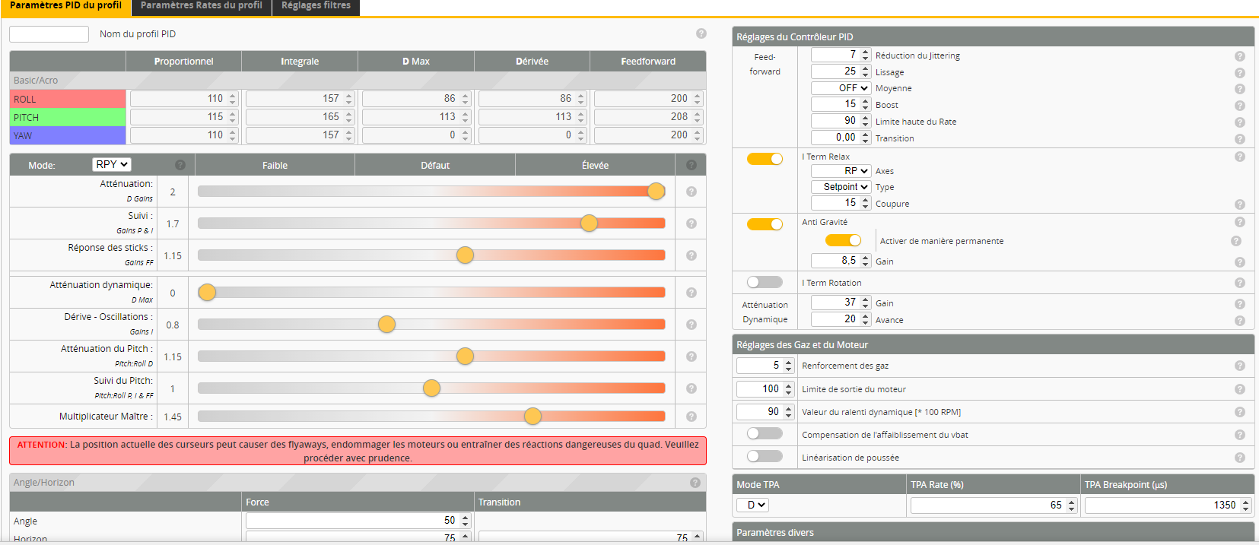Click help icon for Renforcement des gaz
1259x545 pixels.
coord(1240,366)
